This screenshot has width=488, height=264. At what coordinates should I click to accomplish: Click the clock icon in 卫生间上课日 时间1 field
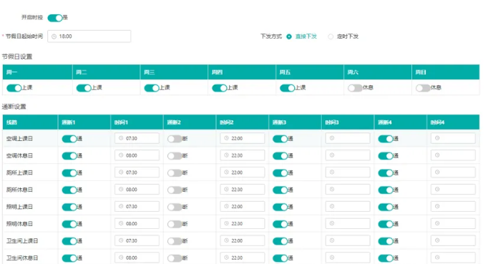(121, 240)
